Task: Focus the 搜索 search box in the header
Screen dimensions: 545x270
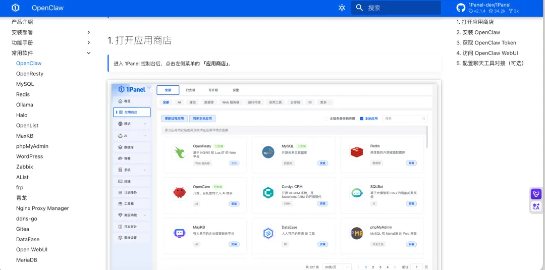Action: tap(396, 8)
